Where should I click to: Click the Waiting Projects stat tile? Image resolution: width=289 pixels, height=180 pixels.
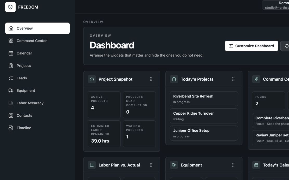coord(139,134)
